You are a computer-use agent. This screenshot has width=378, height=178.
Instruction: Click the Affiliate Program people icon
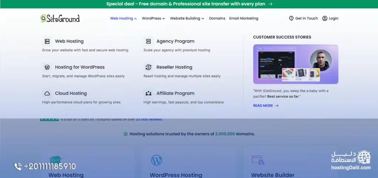148,93
